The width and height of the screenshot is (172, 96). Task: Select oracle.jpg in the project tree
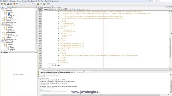point(12,49)
